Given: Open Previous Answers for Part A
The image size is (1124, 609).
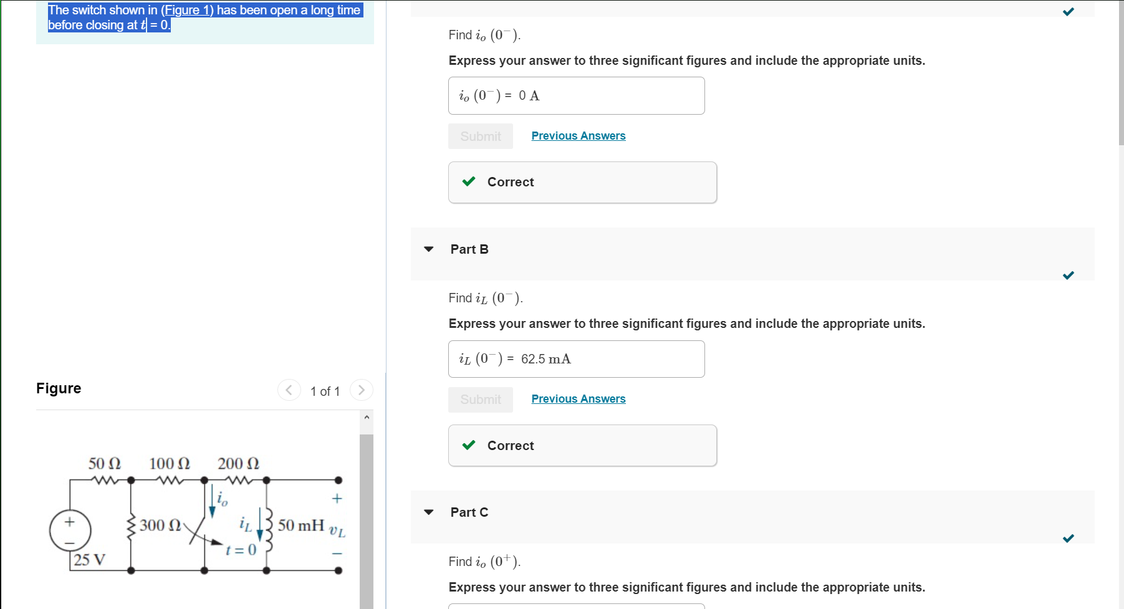Looking at the screenshot, I should 578,135.
